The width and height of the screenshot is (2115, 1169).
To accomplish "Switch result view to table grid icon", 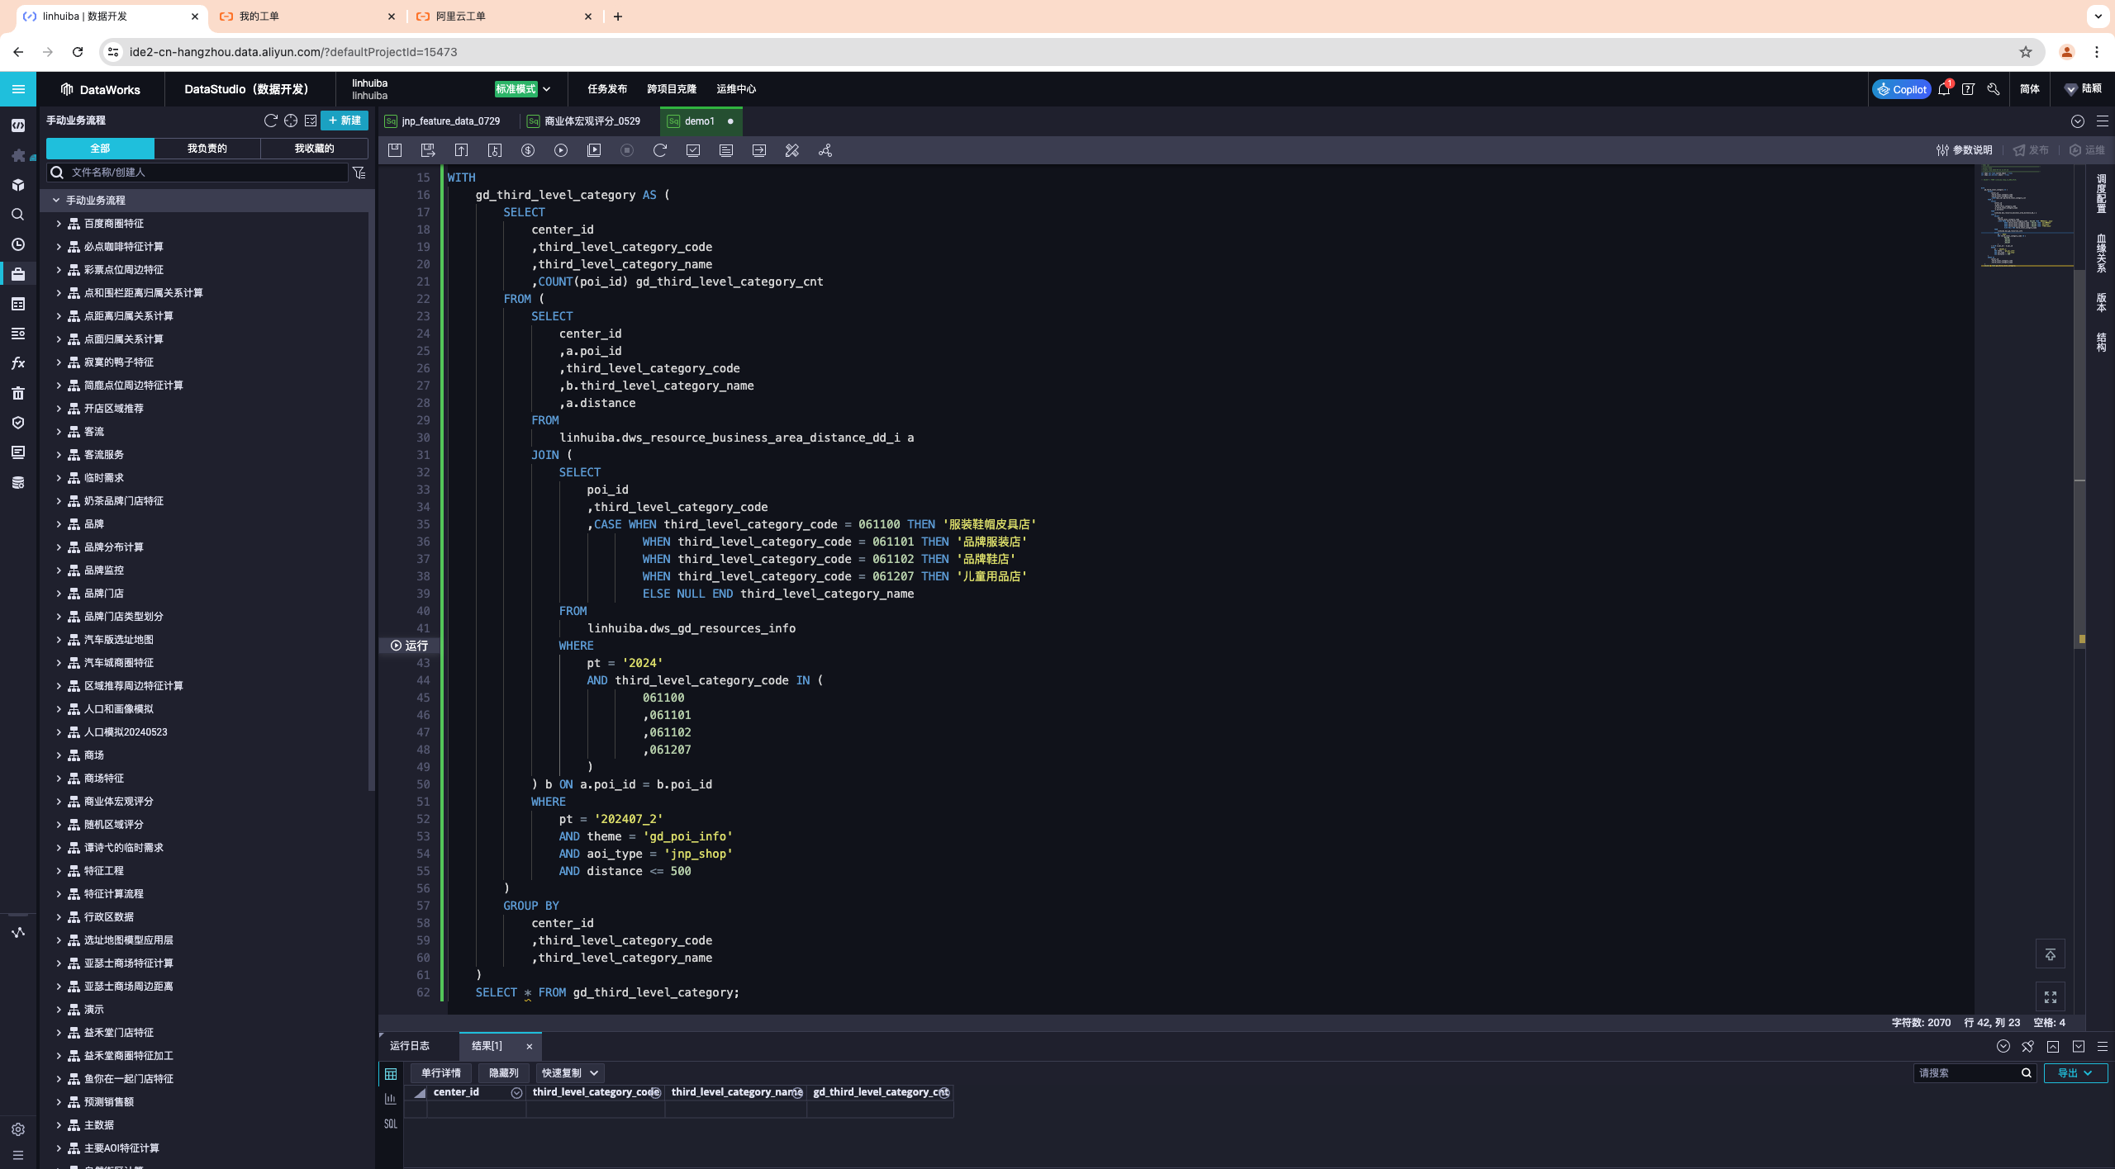I will [391, 1074].
